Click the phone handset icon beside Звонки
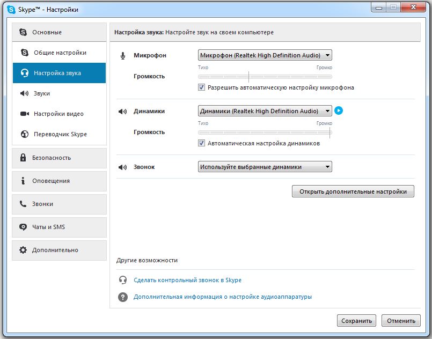Screen dimensions: 432x339 (23, 204)
